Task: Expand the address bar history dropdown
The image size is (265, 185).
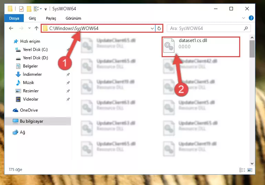Action: click(152, 28)
